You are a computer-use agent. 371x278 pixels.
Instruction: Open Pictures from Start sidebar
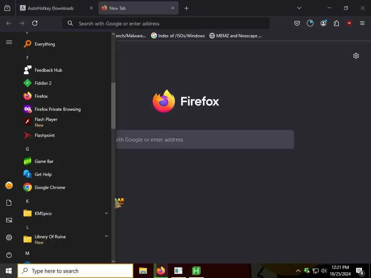coord(9,220)
